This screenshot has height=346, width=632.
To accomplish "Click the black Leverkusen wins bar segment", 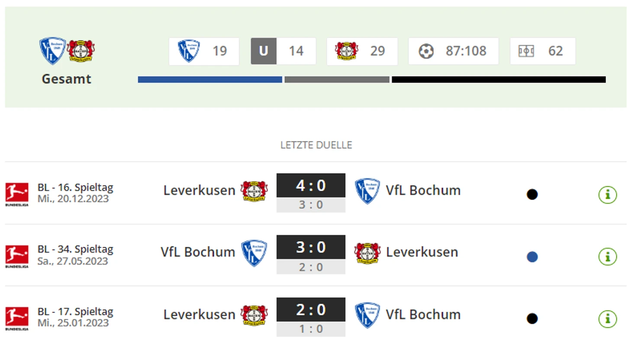I will (x=498, y=80).
